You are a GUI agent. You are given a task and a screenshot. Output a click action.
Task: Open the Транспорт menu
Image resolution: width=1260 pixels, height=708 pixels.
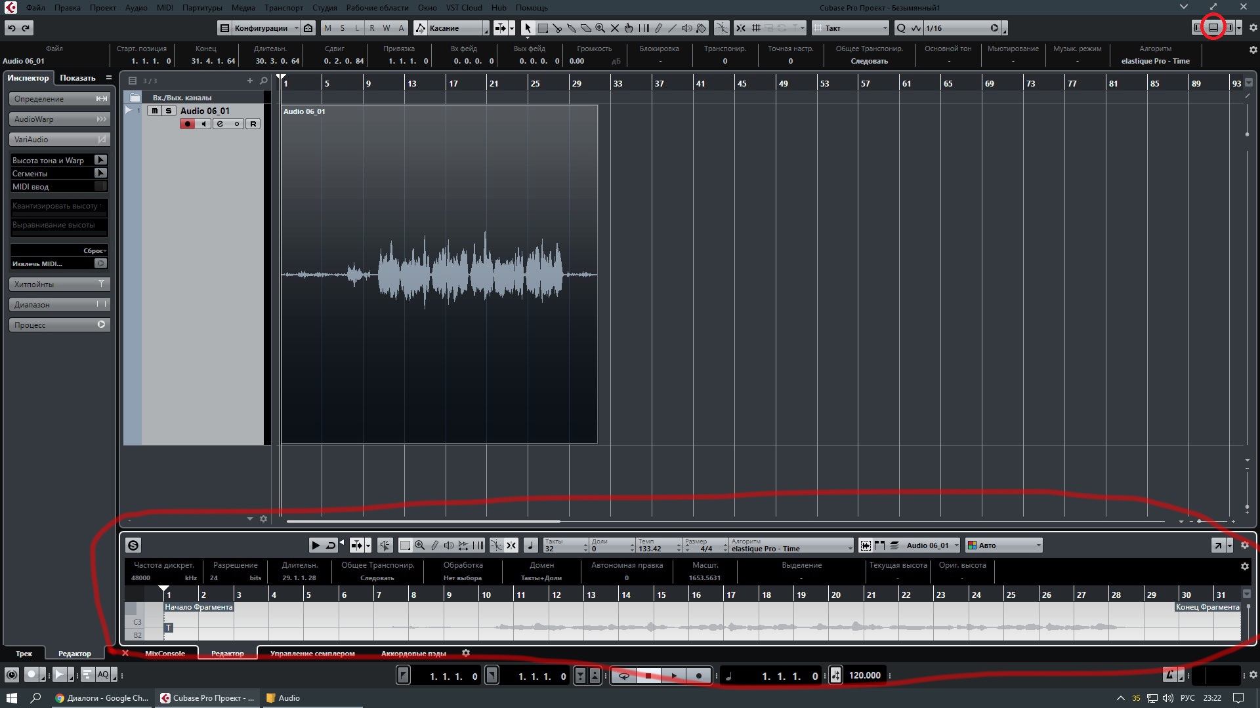coord(283,8)
